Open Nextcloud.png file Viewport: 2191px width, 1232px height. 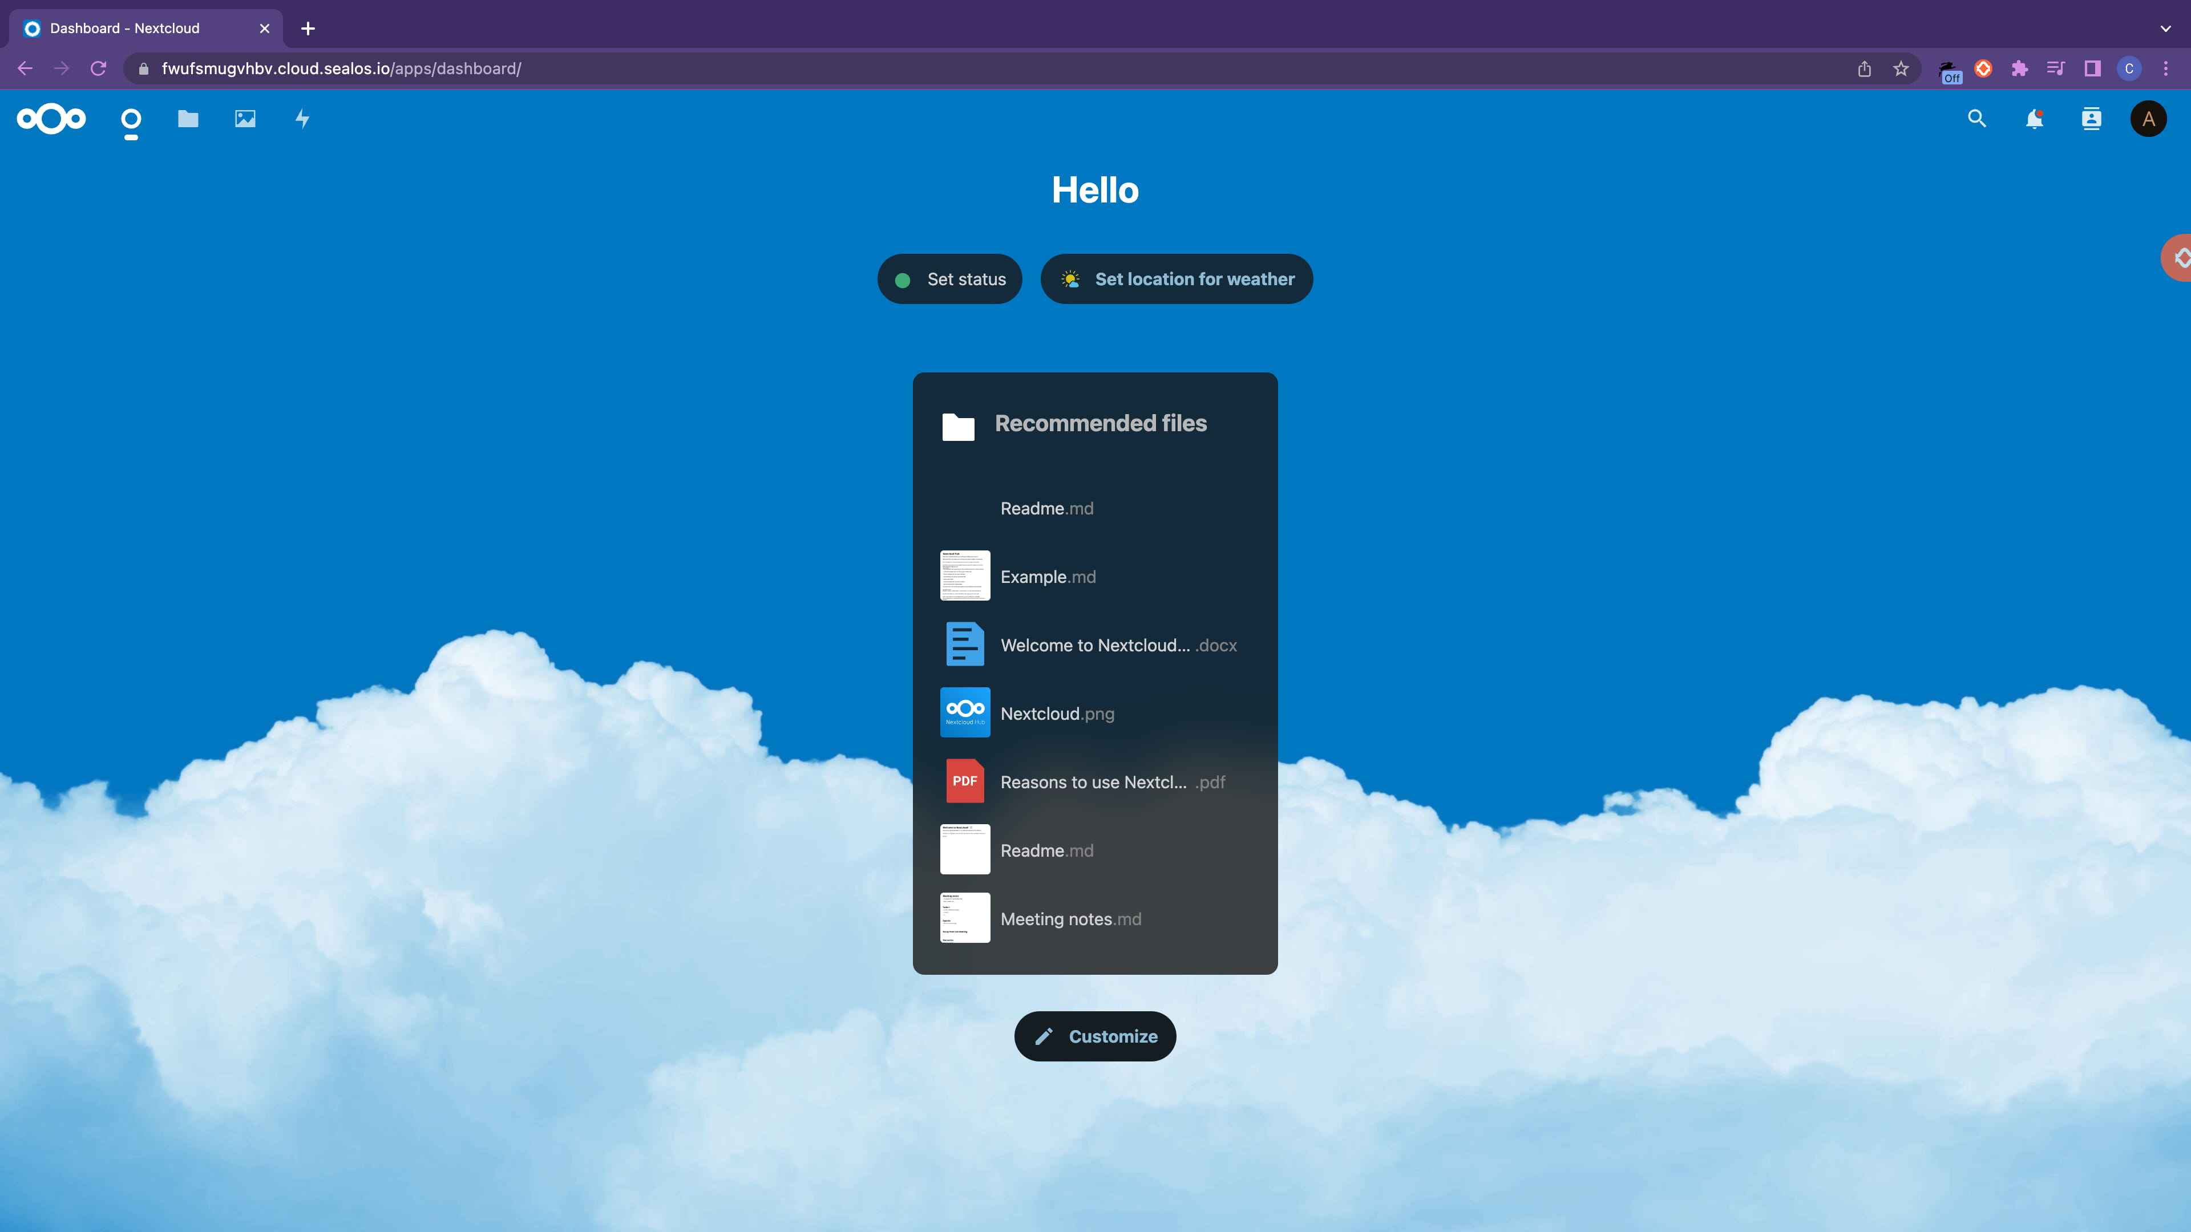(x=1095, y=714)
